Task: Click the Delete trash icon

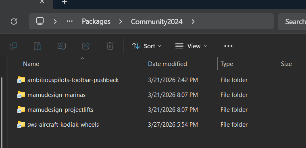Action: click(110, 46)
